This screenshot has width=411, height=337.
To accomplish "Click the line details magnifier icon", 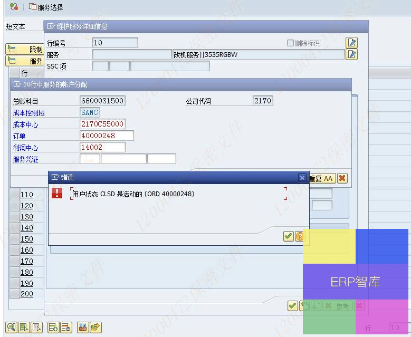I will [11, 328].
